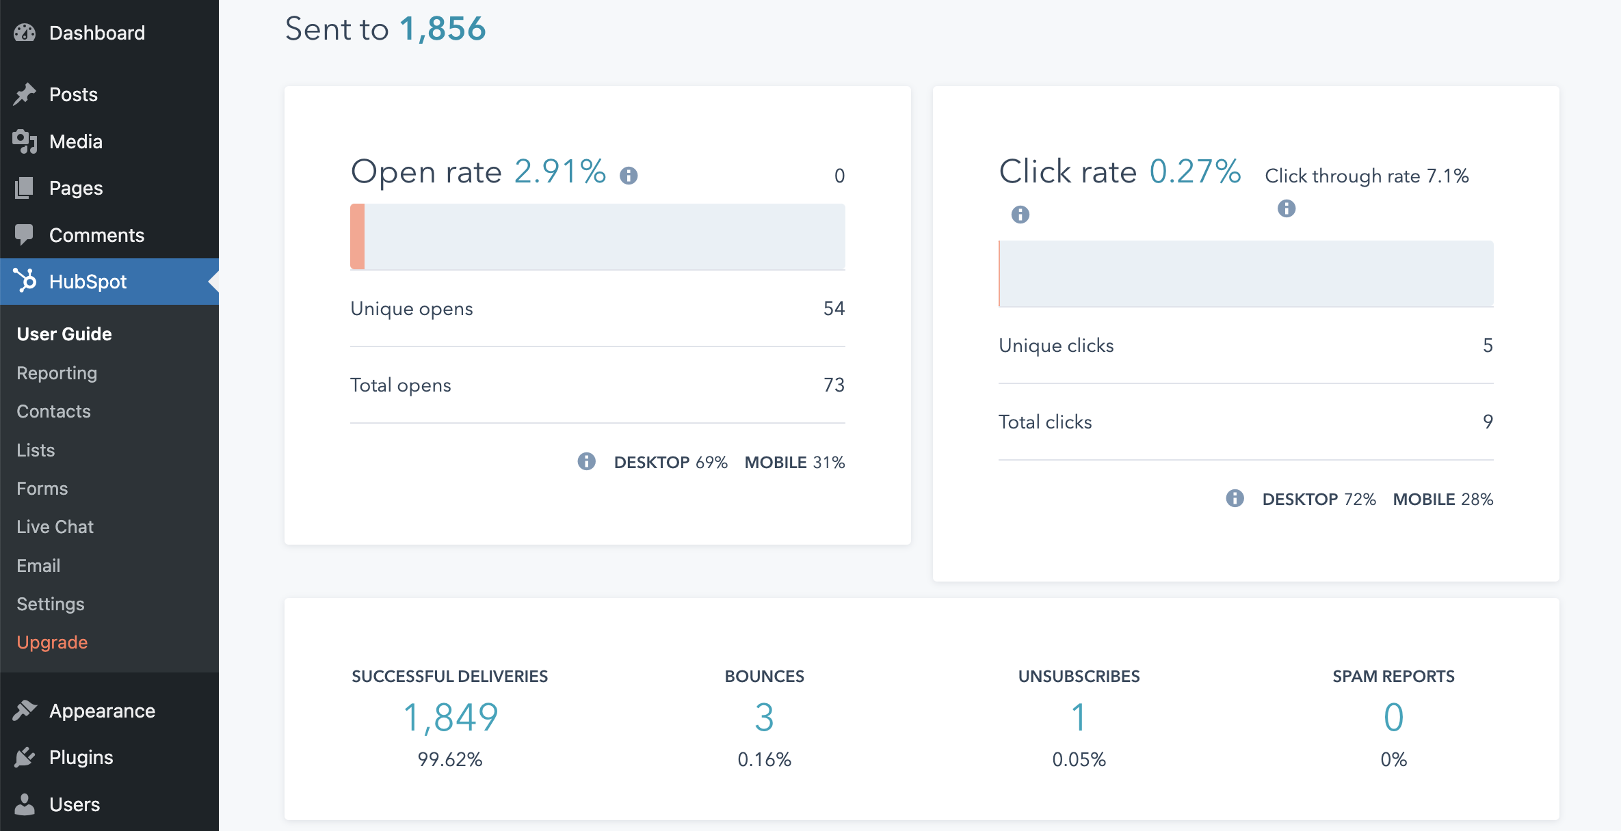The width and height of the screenshot is (1621, 831).
Task: Open the HubSpot Contacts link
Action: point(53,411)
